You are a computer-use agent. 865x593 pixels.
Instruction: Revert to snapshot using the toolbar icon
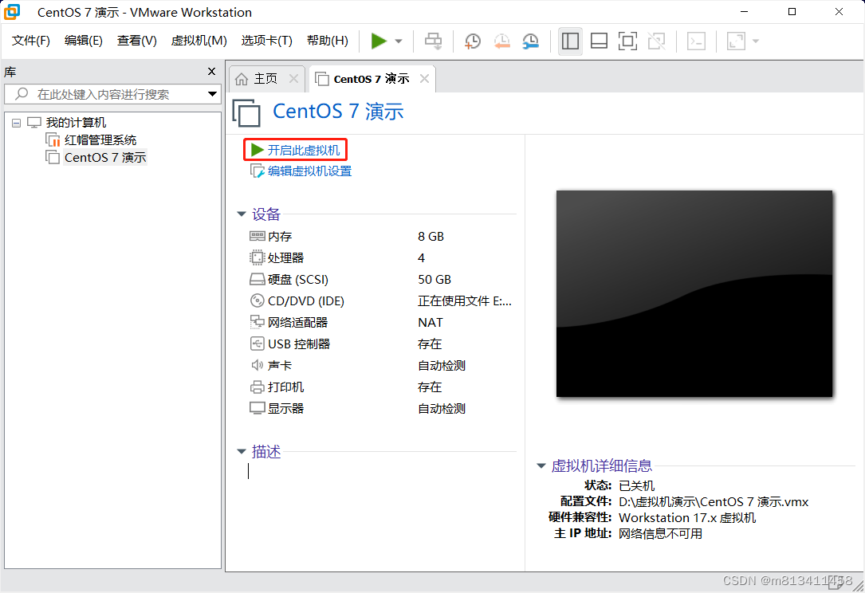tap(501, 41)
